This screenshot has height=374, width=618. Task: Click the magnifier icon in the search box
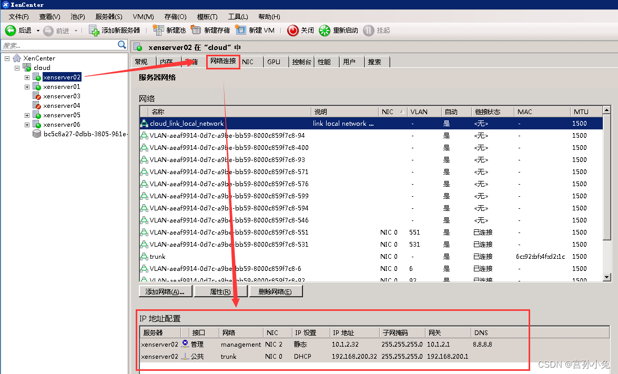tap(122, 45)
